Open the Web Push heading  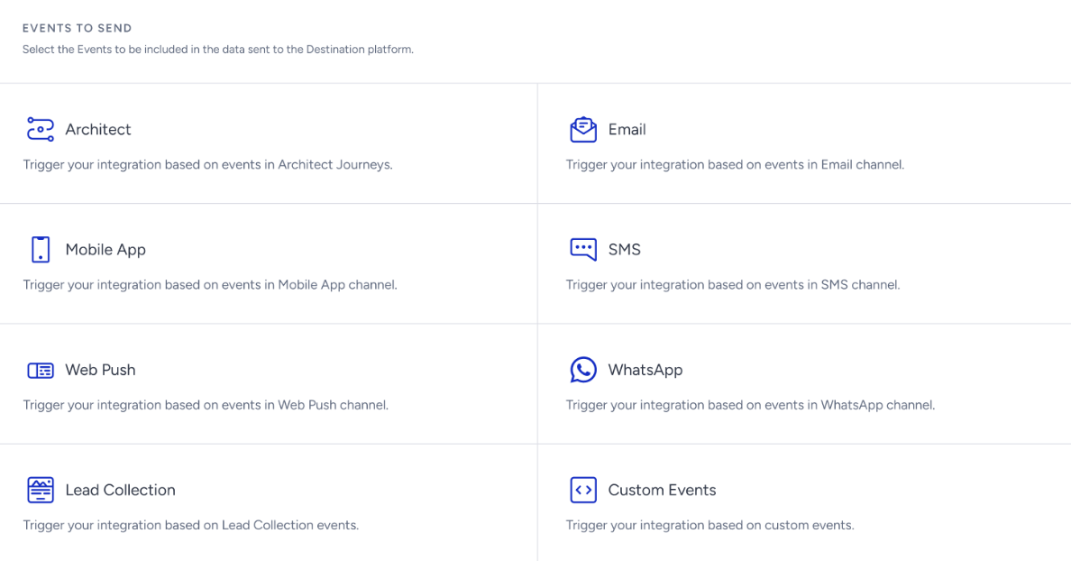[x=100, y=370]
